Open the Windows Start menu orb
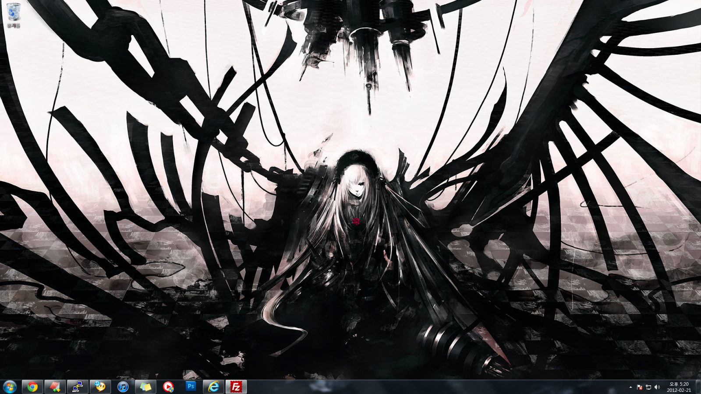Viewport: 701px width, 394px height. tap(10, 387)
